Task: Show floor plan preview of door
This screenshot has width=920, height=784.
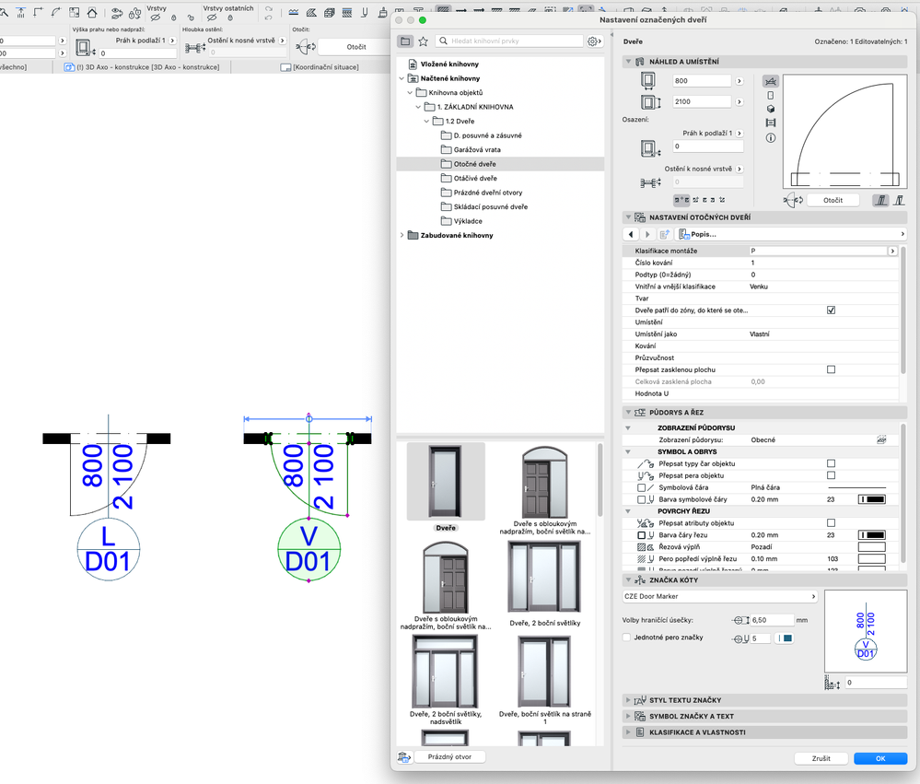Action: [x=771, y=81]
